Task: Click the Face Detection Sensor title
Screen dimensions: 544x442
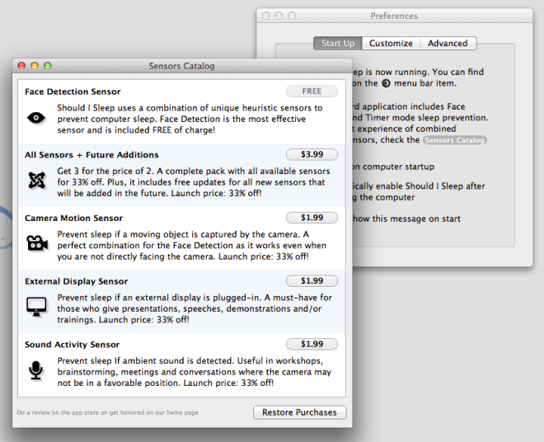Action: 73,92
